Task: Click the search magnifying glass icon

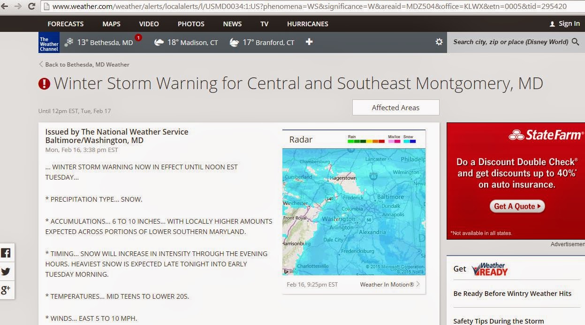Action: coord(576,42)
